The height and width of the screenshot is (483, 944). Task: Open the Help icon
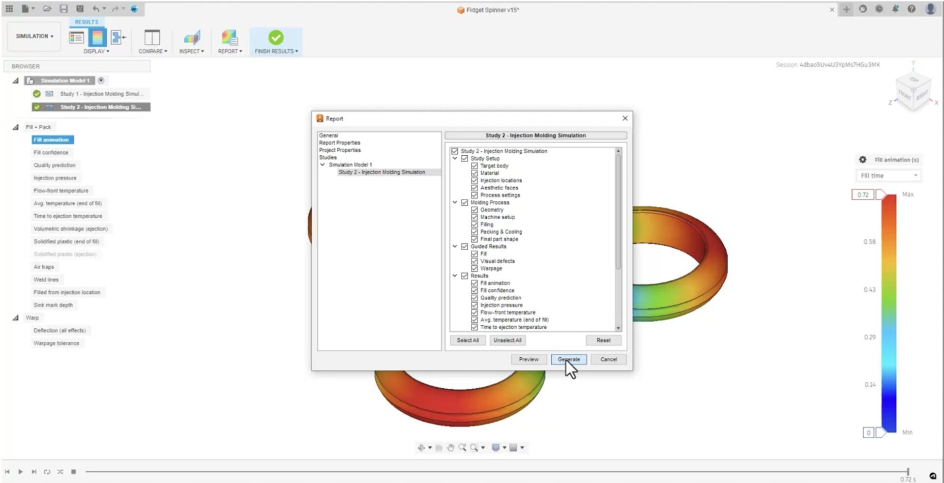coord(912,9)
